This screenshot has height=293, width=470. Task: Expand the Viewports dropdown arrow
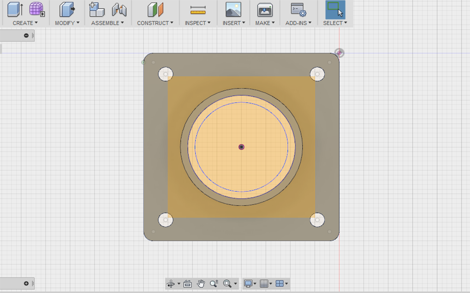click(286, 284)
